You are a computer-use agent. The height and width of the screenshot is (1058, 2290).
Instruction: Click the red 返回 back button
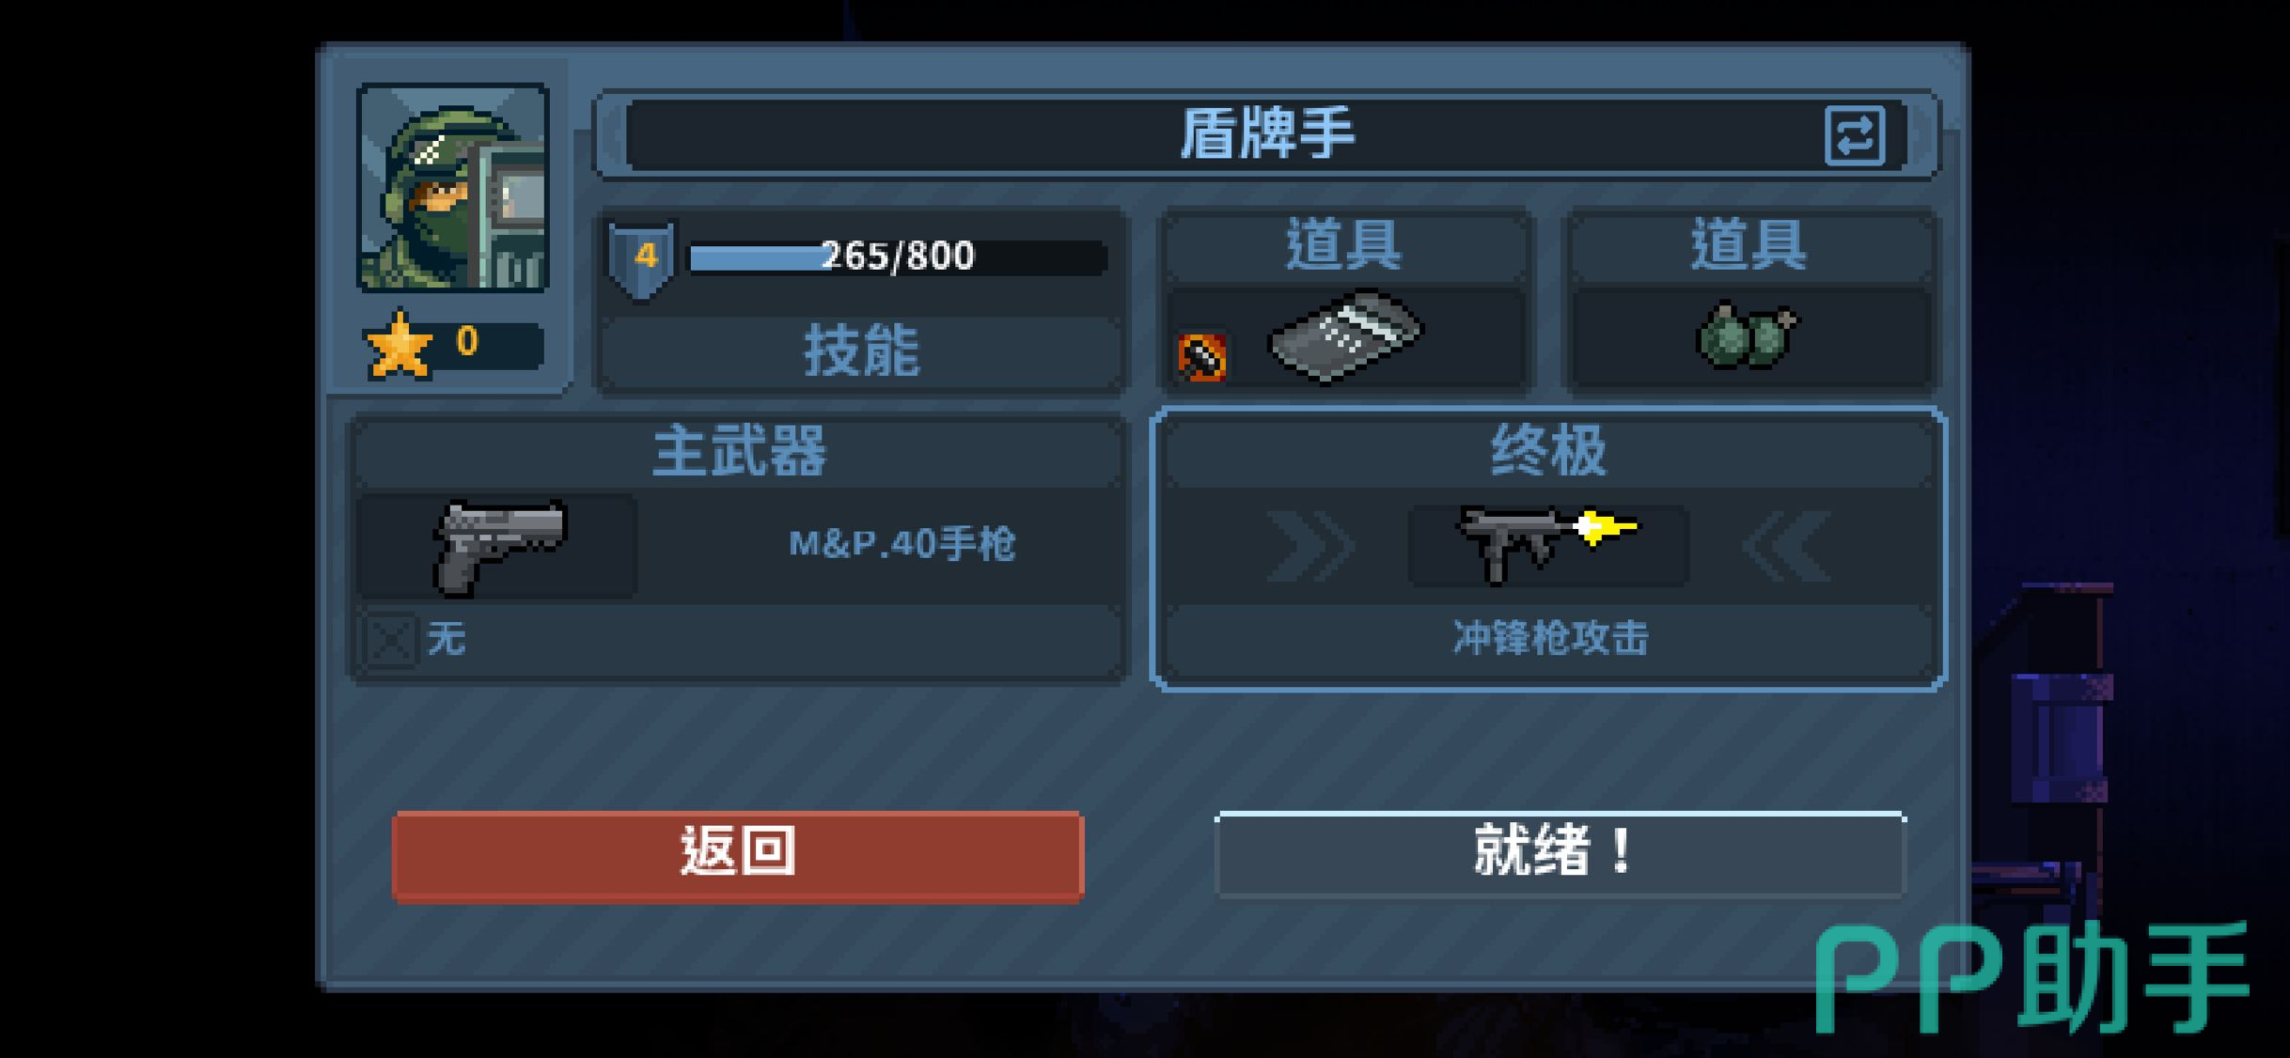tap(738, 856)
